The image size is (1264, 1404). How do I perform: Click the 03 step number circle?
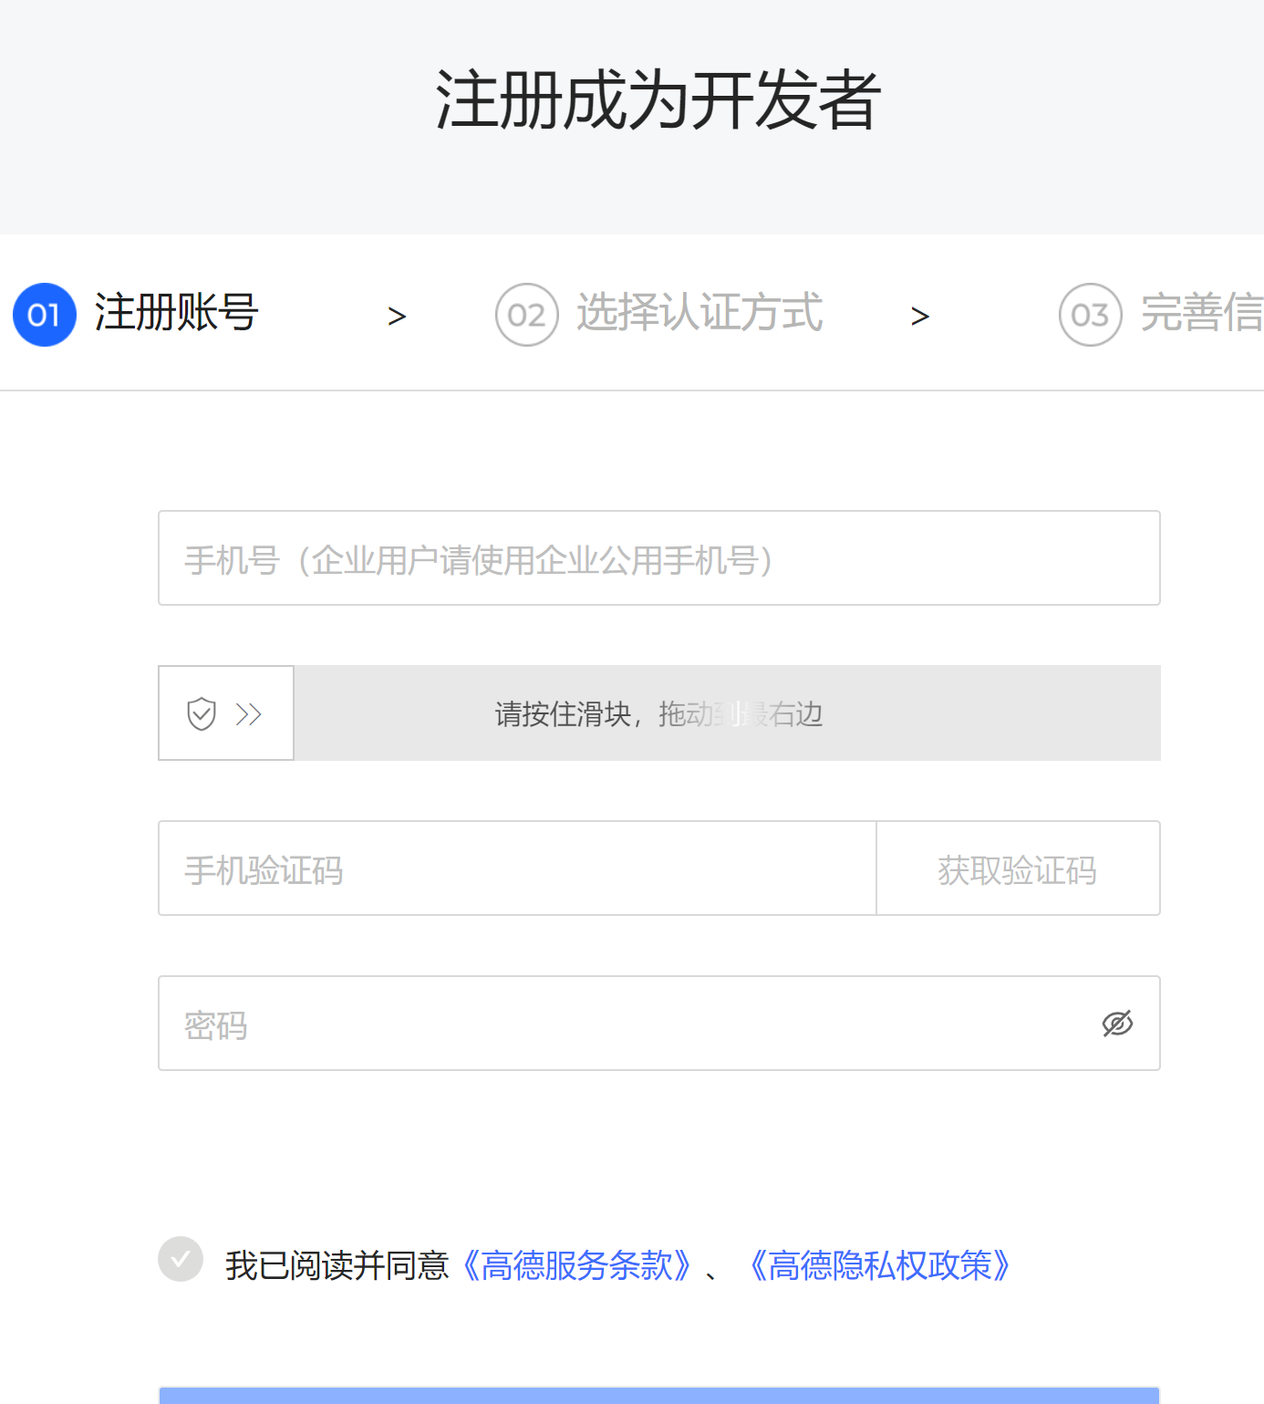[1090, 315]
